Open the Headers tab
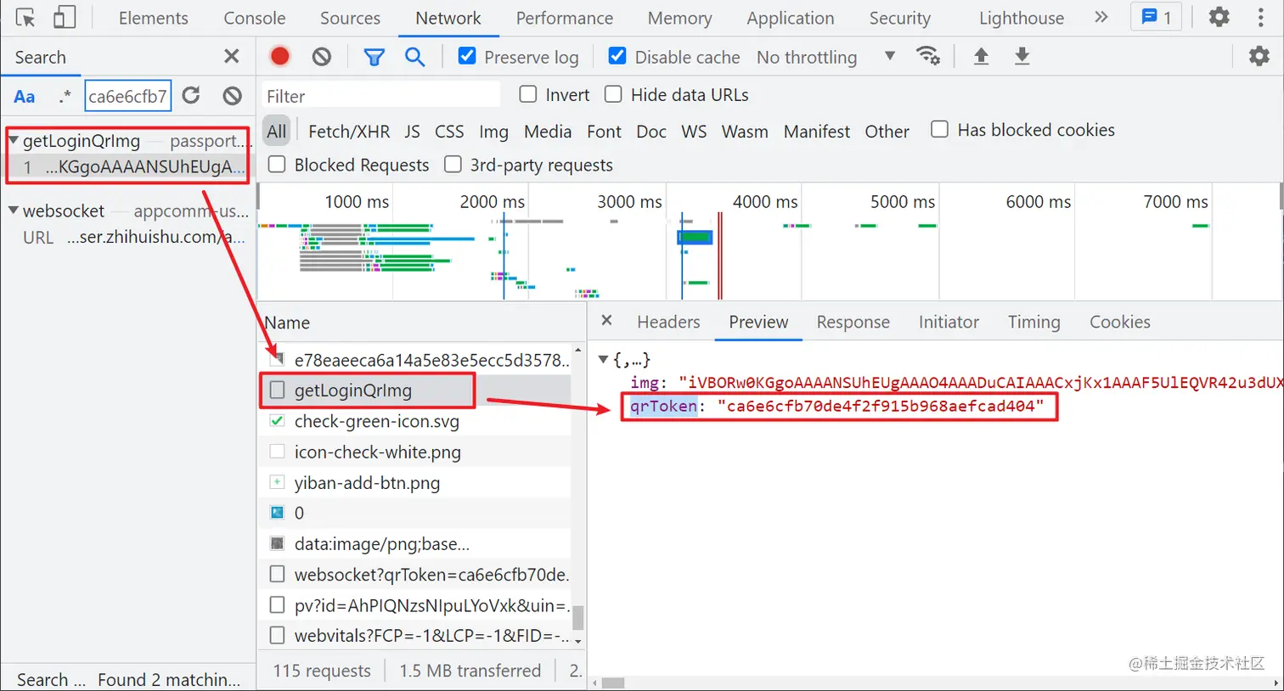This screenshot has height=691, width=1284. click(668, 322)
